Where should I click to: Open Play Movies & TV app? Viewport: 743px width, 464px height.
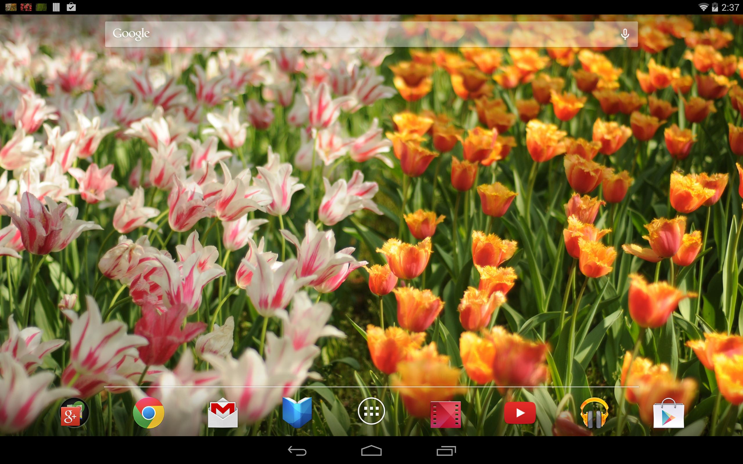[x=446, y=414]
